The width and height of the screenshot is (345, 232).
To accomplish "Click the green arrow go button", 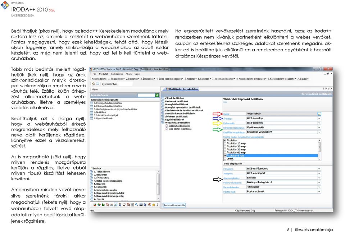I will coord(157,95).
